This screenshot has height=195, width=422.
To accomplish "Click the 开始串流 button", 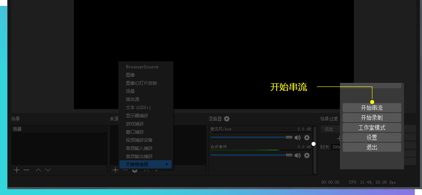I will [372, 108].
